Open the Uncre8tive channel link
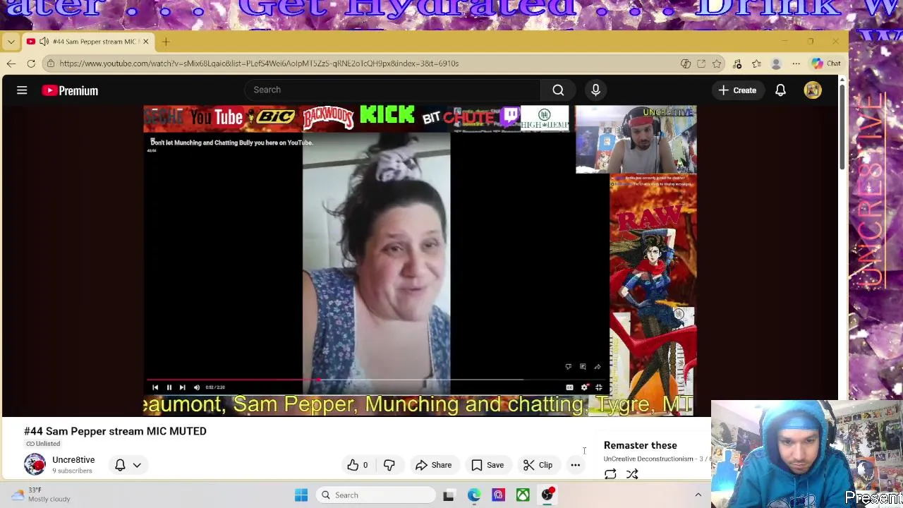 73,460
